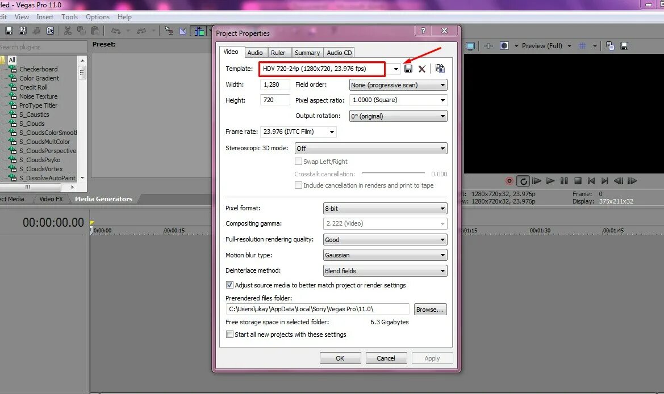This screenshot has height=394, width=664.
Task: Click the Paste clipboard icon
Action: [95, 31]
